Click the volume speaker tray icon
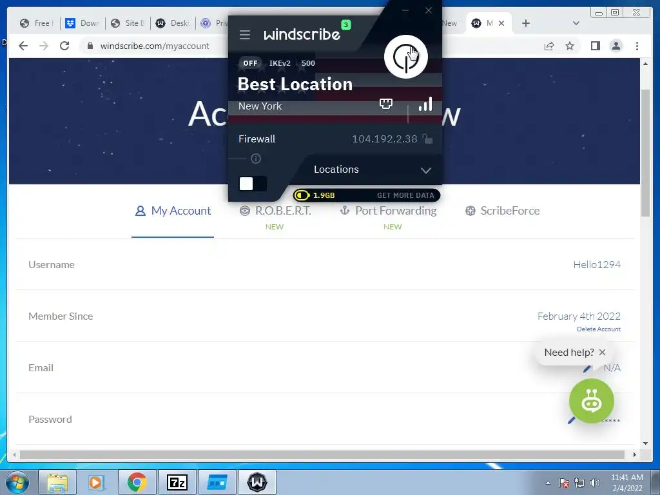The image size is (660, 495). 595,483
